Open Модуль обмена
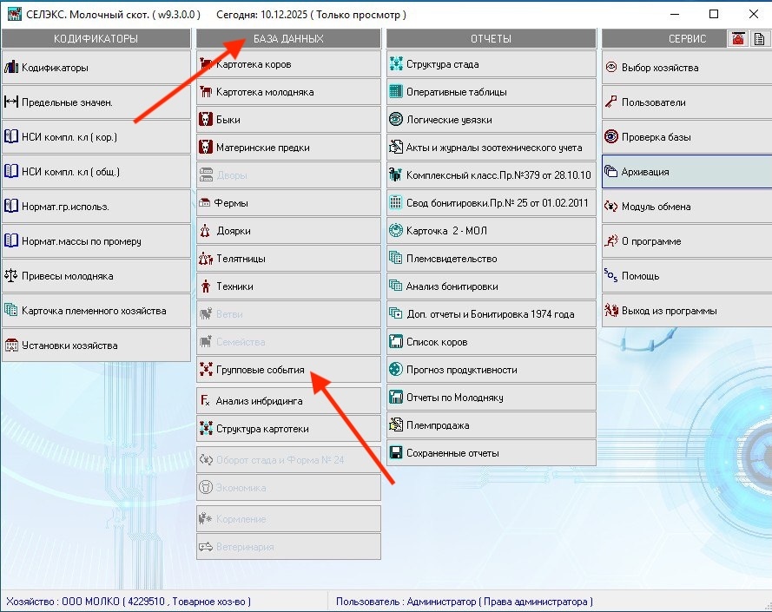This screenshot has height=612, width=772. pyautogui.click(x=687, y=207)
